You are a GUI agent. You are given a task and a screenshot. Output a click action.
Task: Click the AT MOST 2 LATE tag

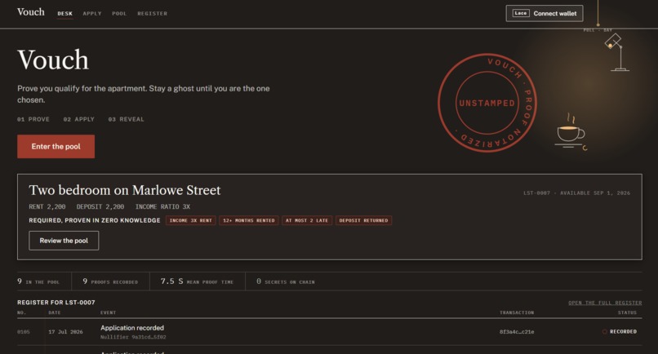307,220
